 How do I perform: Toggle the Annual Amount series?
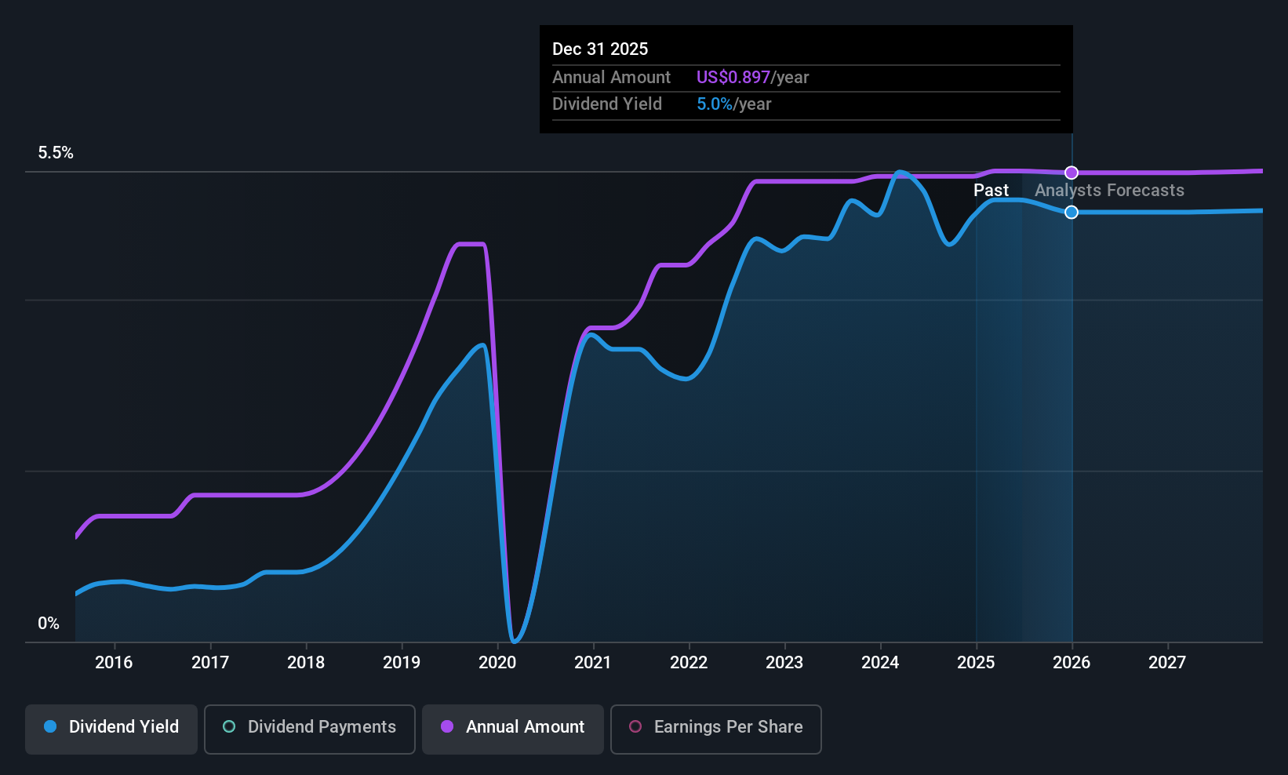pos(513,730)
